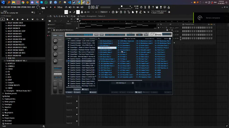229x128 pixels.
Task: Select the playlist zoom magnifier tool
Action: point(72,16)
